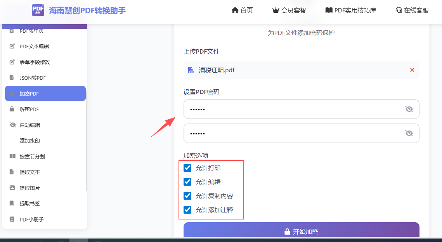Click the sidebar vertical scrollbar

coord(86,141)
